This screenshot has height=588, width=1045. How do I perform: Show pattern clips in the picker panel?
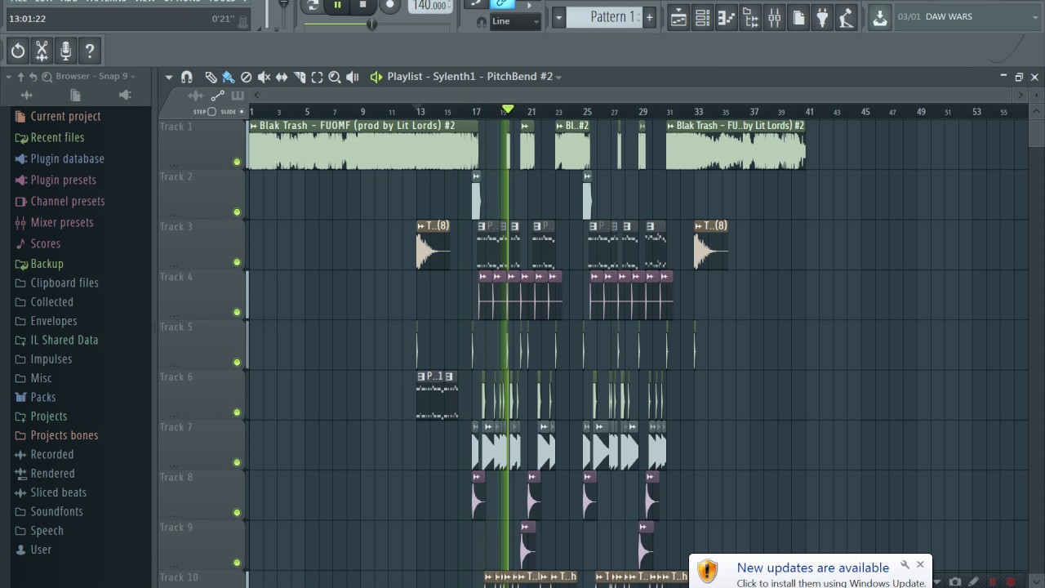coord(238,96)
